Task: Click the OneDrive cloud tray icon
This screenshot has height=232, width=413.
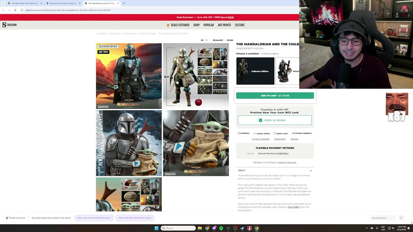Action: click(372, 228)
